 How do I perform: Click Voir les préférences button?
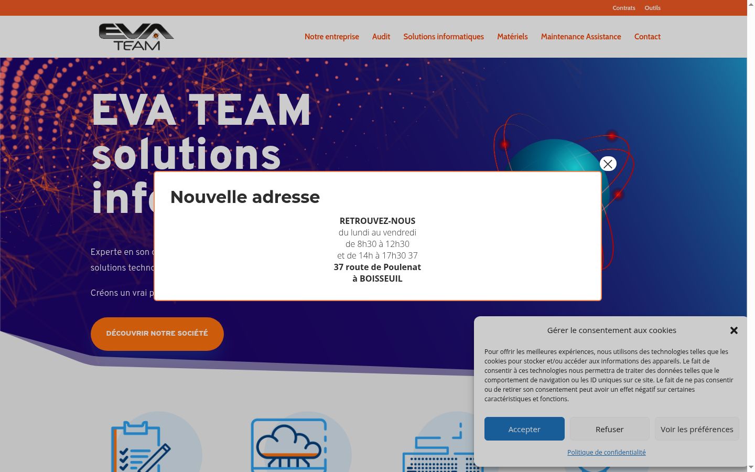pos(697,429)
